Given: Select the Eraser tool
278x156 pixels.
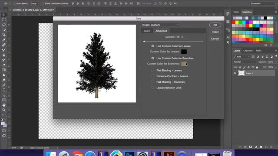Looking at the screenshot, I should (4, 65).
